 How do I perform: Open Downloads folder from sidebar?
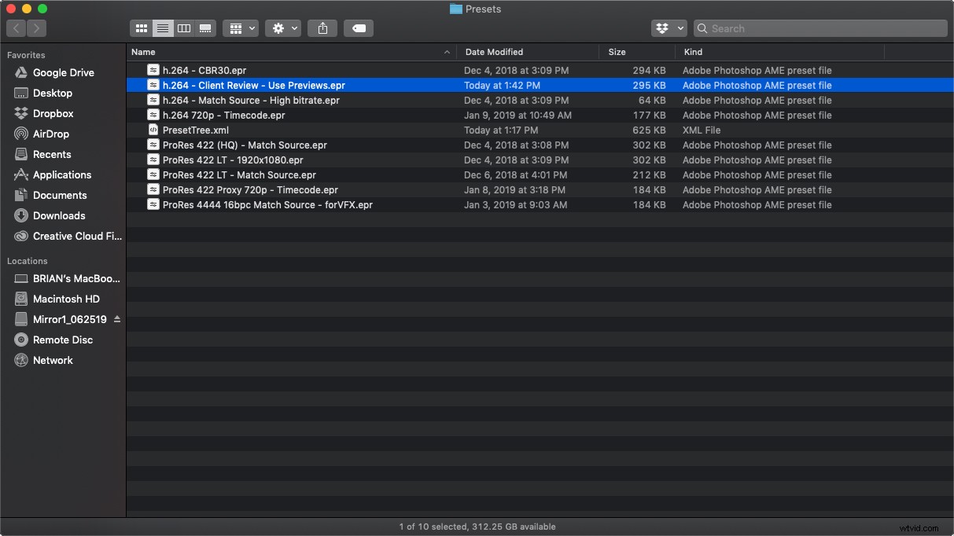[59, 215]
